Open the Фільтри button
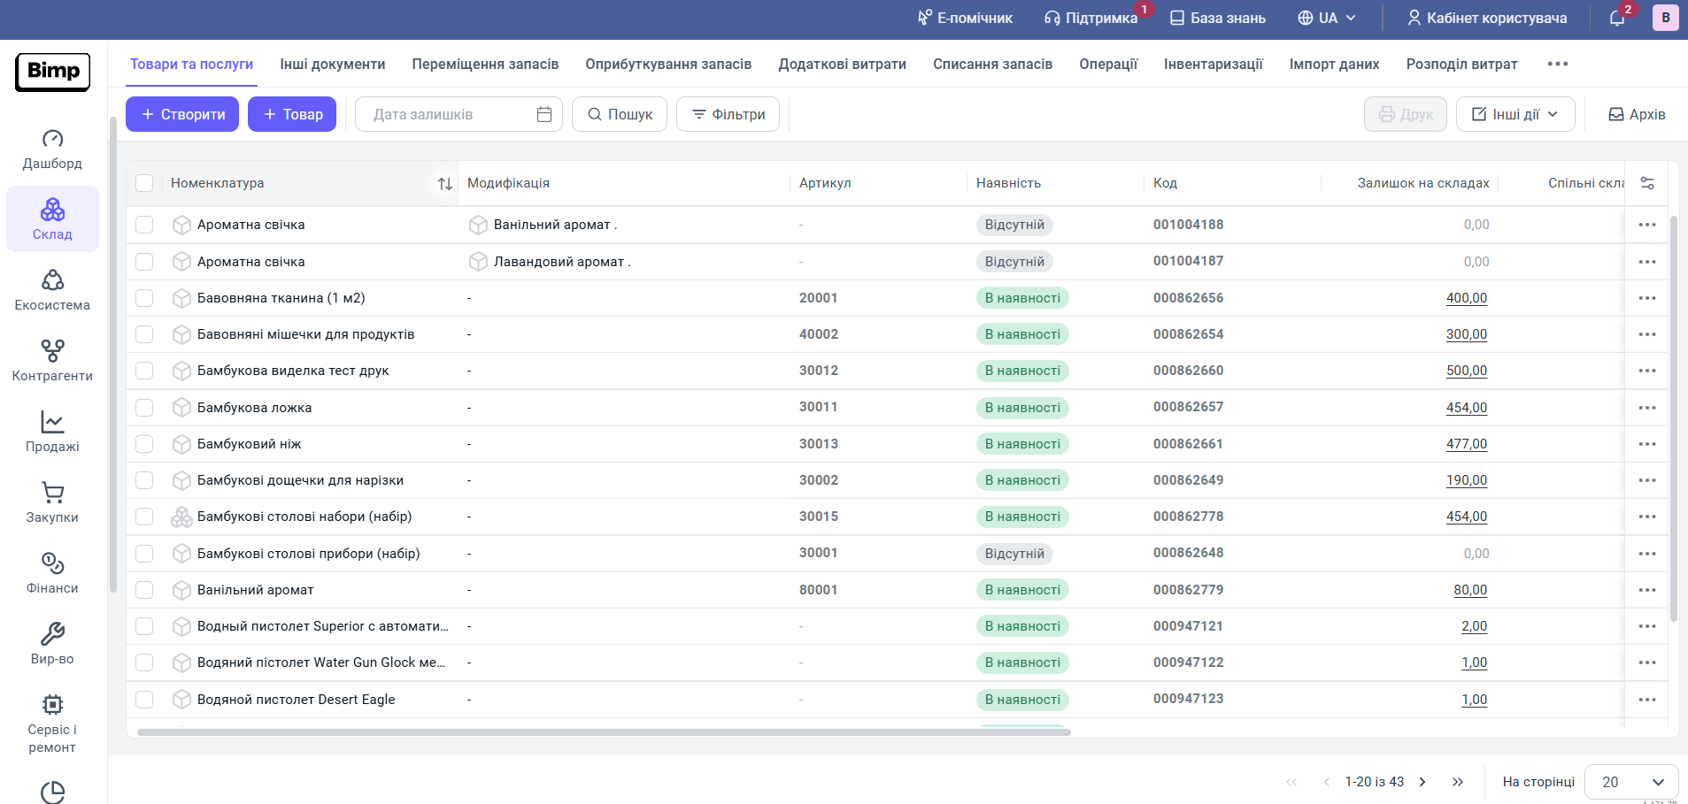The width and height of the screenshot is (1688, 804). (x=728, y=114)
